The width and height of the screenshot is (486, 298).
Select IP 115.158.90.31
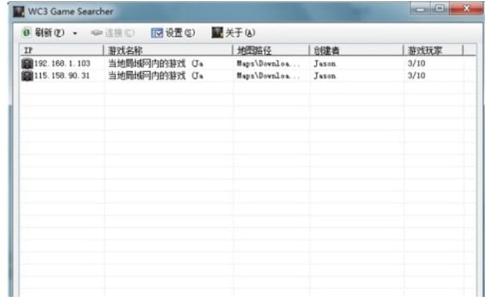coord(62,76)
